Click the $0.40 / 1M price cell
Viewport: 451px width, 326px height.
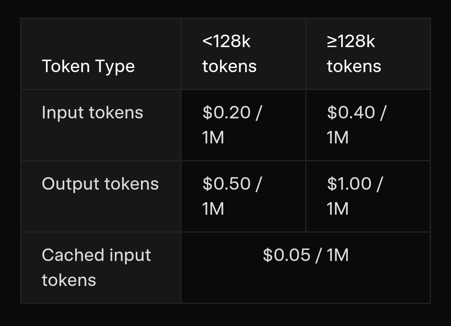pyautogui.click(x=356, y=125)
